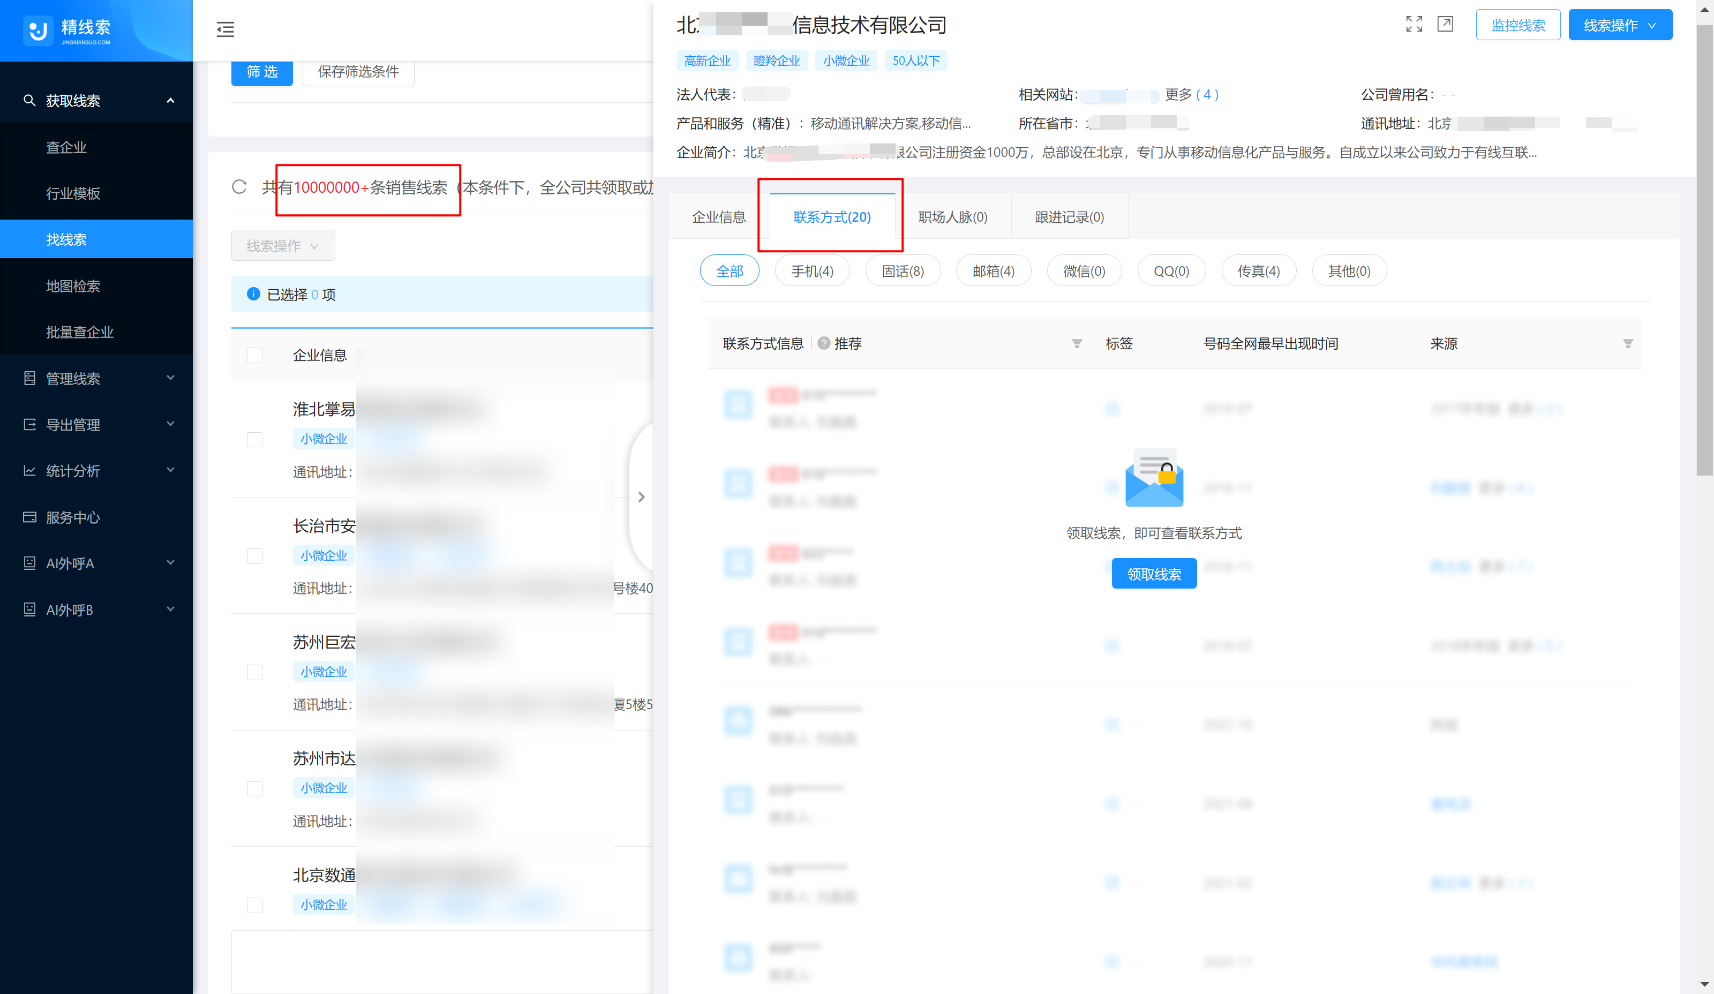Click the help question mark icon next to 推荐
Screen dimensions: 1714x994
tap(824, 343)
